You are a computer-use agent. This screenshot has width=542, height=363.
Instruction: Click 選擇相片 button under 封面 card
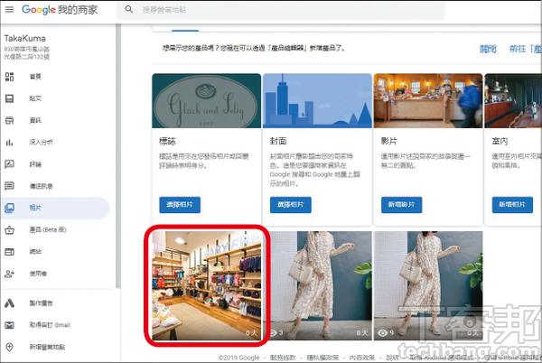pos(291,205)
